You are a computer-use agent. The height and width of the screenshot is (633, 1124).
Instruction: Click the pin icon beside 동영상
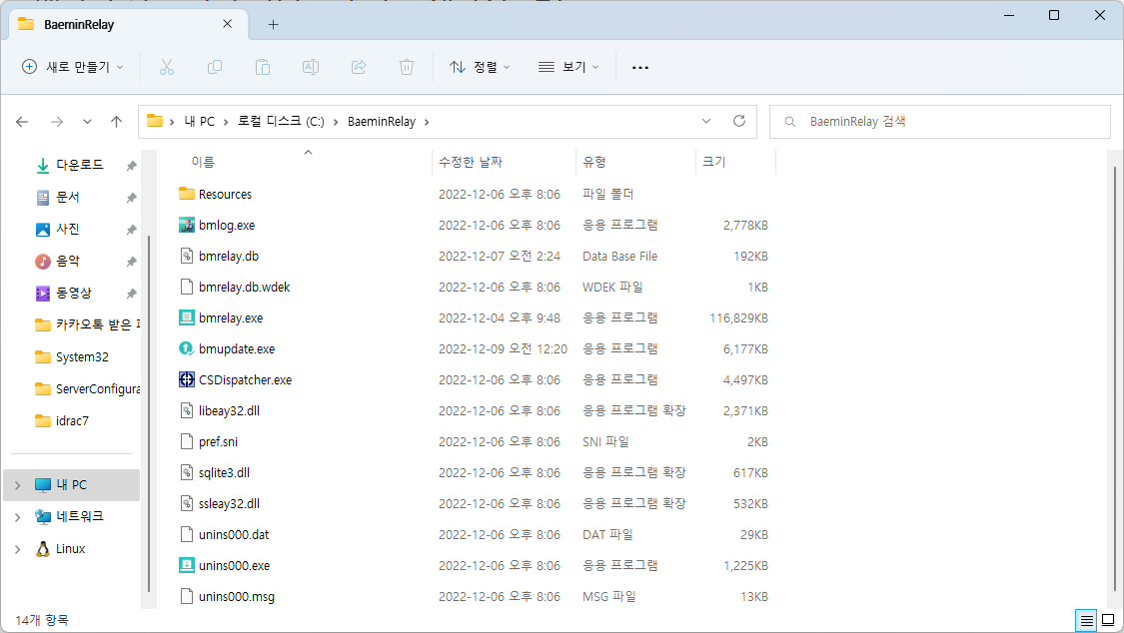131,294
